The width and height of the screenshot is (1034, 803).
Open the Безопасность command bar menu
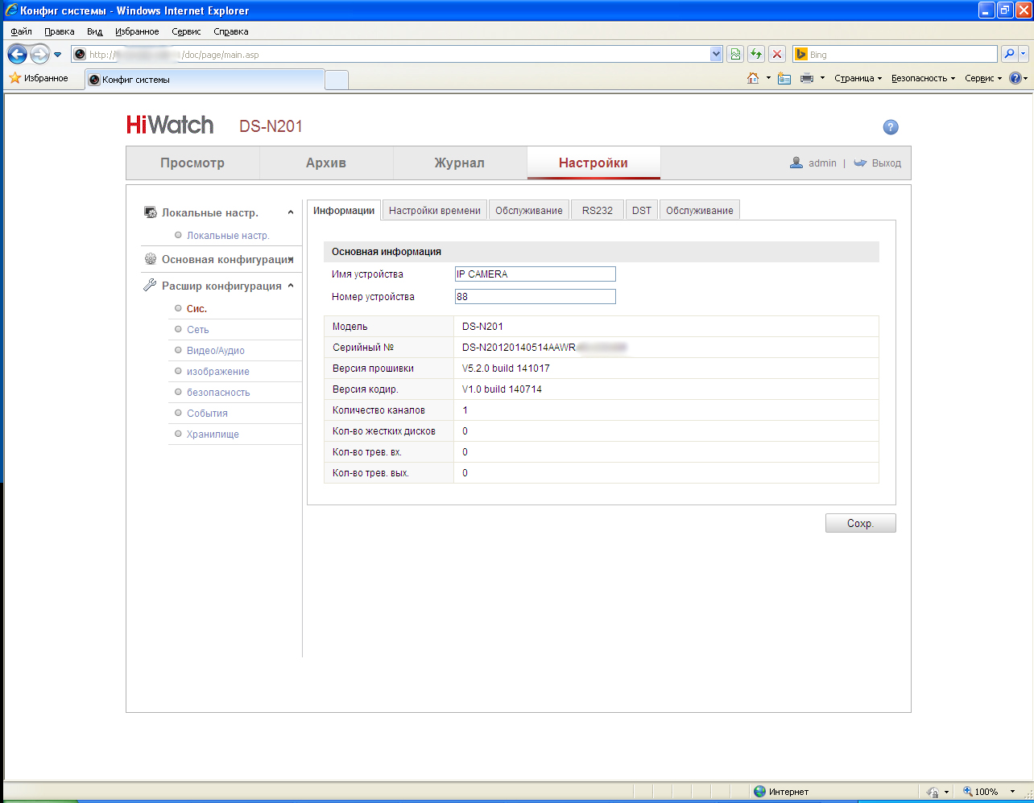pos(923,78)
